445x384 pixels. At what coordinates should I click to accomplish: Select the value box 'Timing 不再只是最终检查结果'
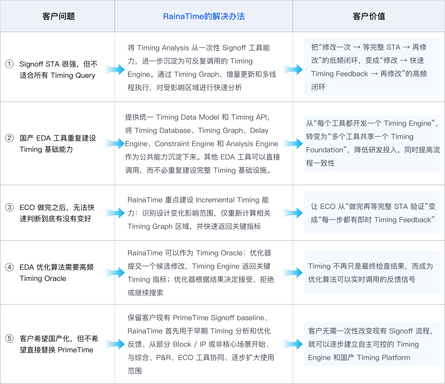pyautogui.click(x=372, y=272)
